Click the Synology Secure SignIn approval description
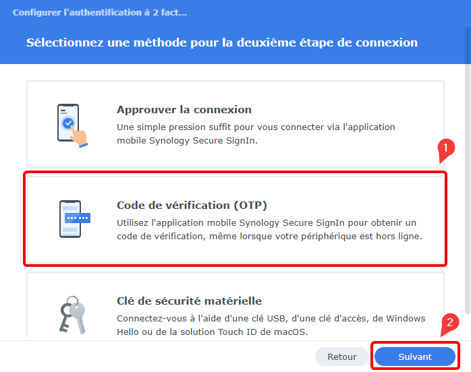The height and width of the screenshot is (372, 471). pos(256,133)
